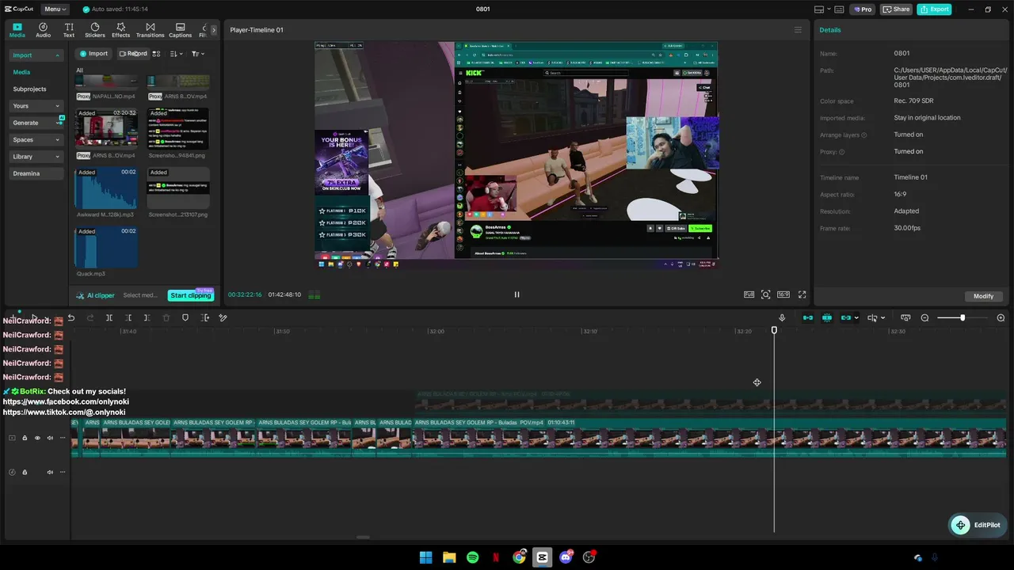The height and width of the screenshot is (570, 1014).
Task: Click the microphone voiceover record icon
Action: tap(782, 318)
